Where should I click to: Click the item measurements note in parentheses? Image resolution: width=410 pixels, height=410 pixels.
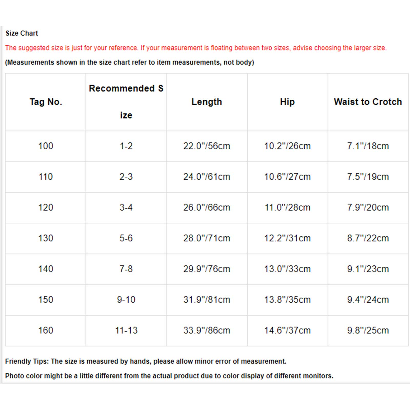pos(130,63)
